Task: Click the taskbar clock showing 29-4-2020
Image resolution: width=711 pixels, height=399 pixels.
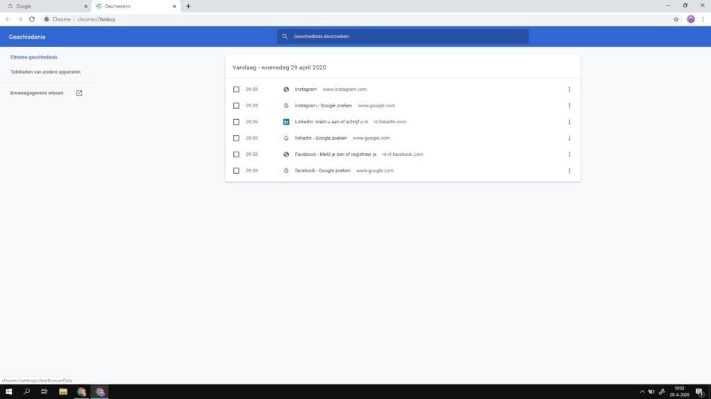Action: tap(679, 392)
